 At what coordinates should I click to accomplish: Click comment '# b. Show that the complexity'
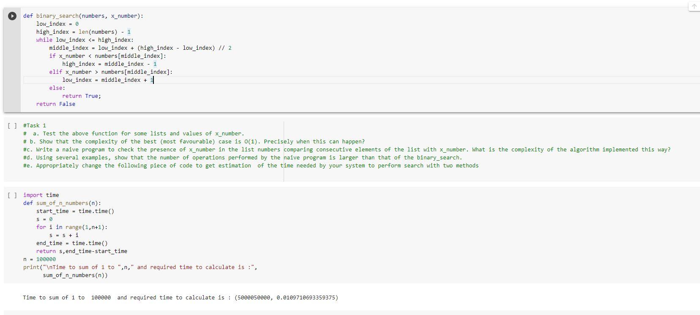pos(194,142)
